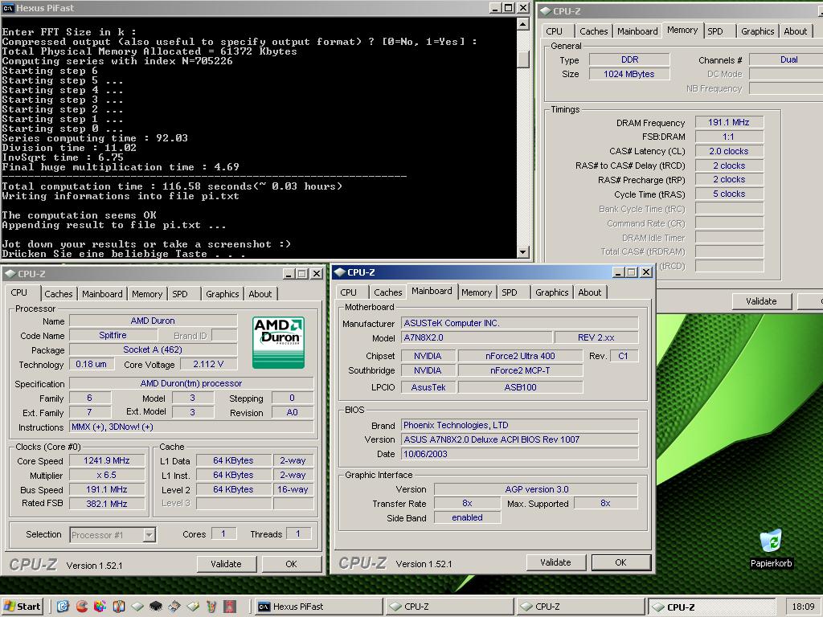The width and height of the screenshot is (823, 617).
Task: Click Validate in CPU-Z Memory window
Action: [x=761, y=301]
